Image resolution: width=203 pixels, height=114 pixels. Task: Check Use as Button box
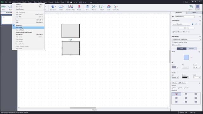(x=173, y=45)
